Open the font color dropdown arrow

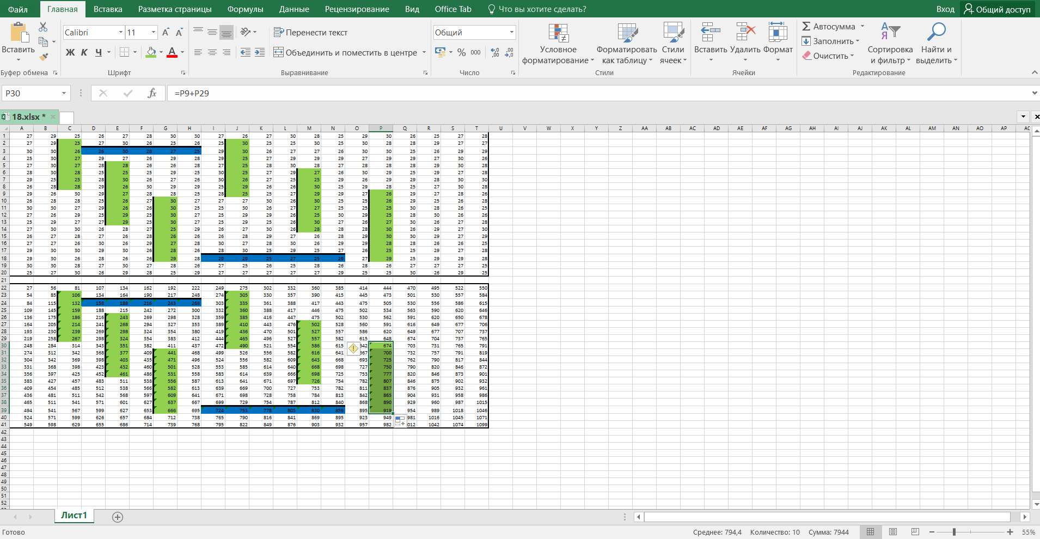pyautogui.click(x=182, y=52)
